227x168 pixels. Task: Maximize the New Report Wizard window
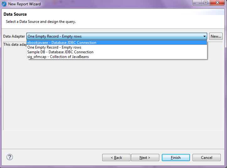click(206, 3)
